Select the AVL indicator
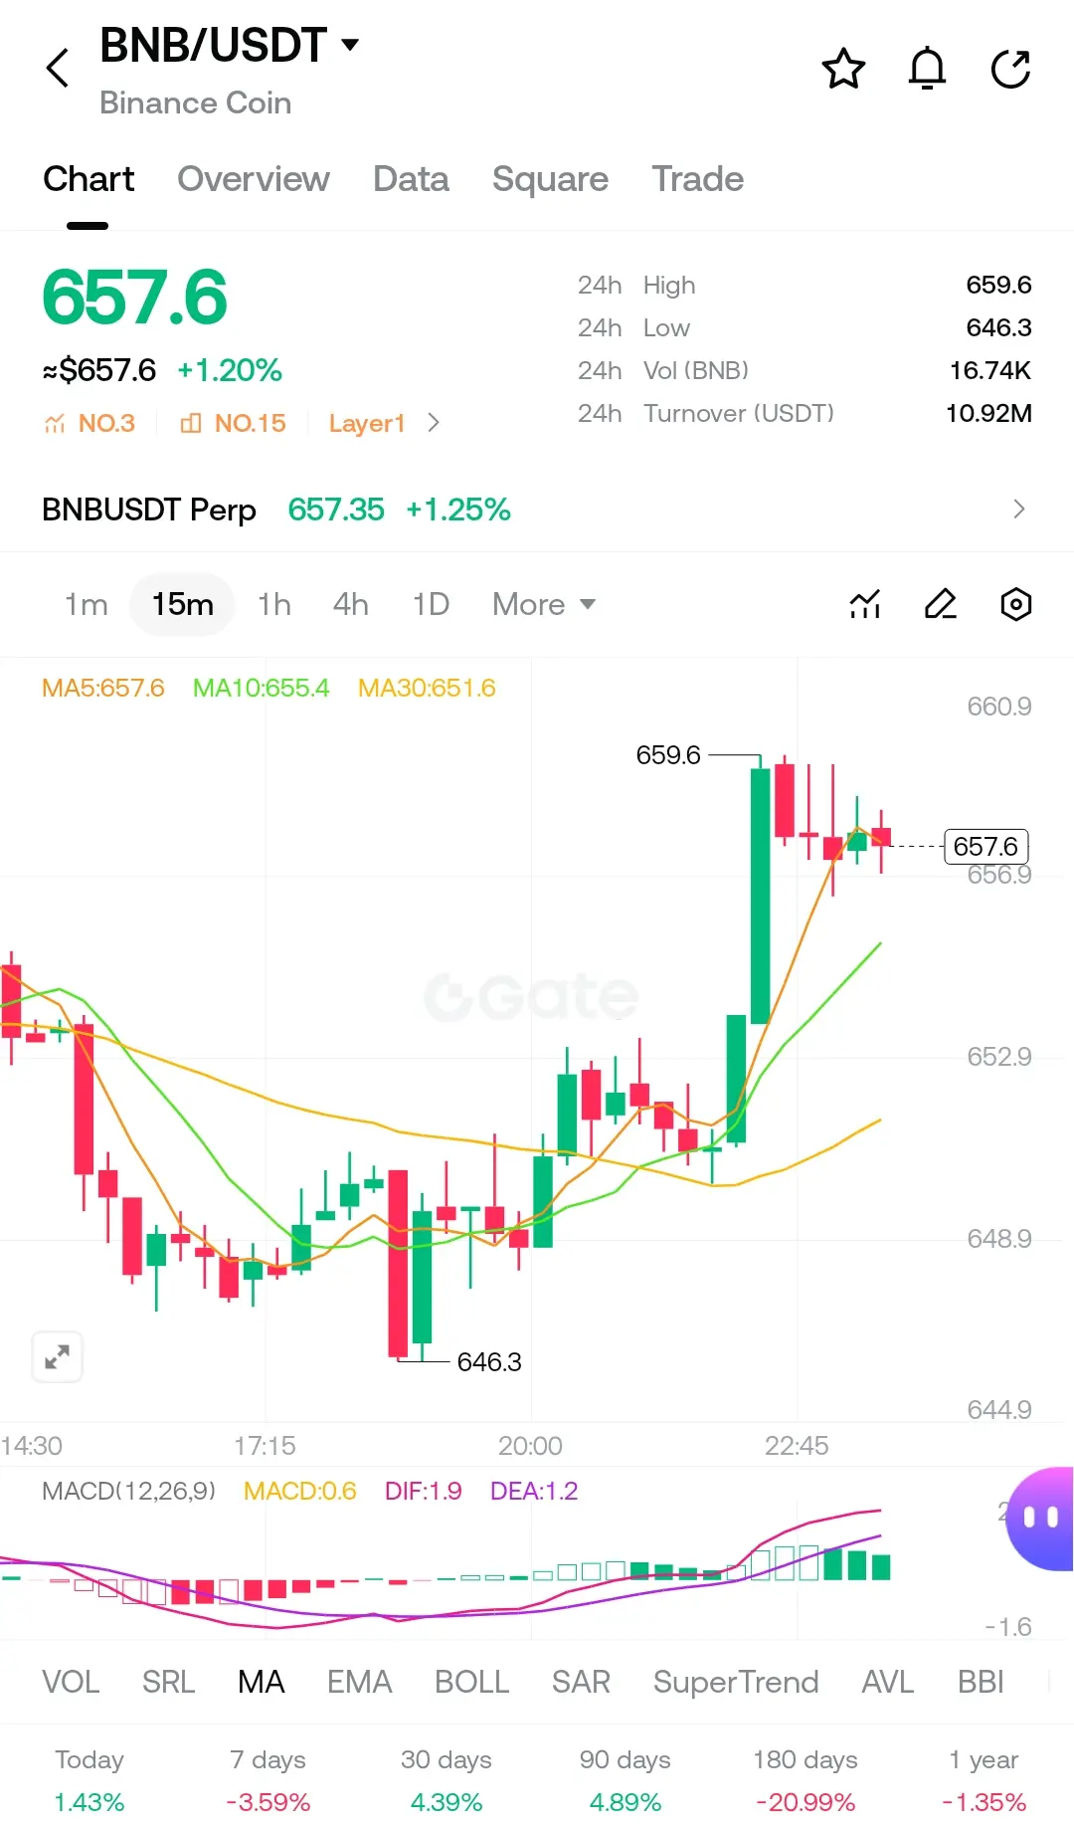This screenshot has width=1074, height=1832. 887,1682
